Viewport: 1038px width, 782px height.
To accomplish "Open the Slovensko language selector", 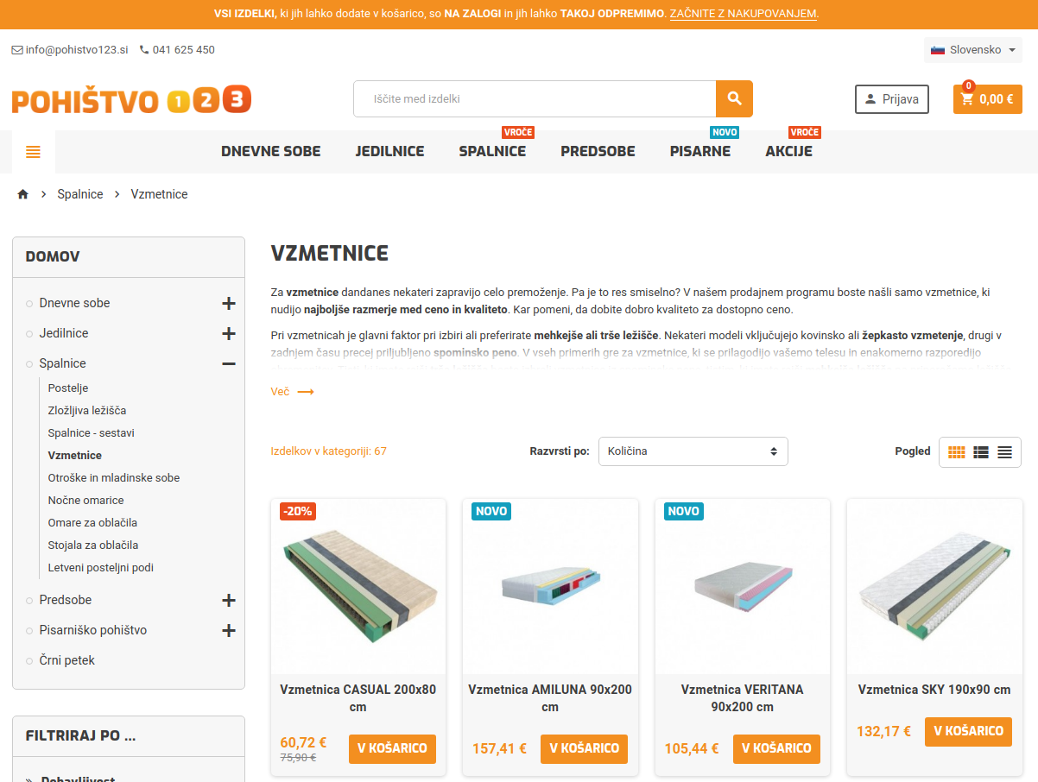I will (973, 50).
